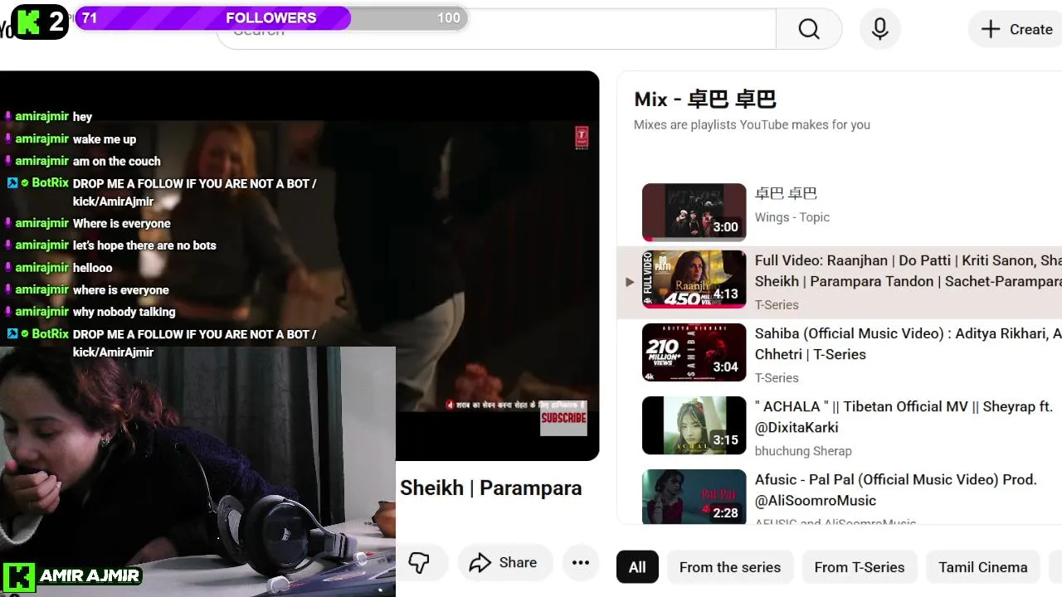Click the YouTube search input field
Image resolution: width=1062 pixels, height=597 pixels.
(496, 30)
